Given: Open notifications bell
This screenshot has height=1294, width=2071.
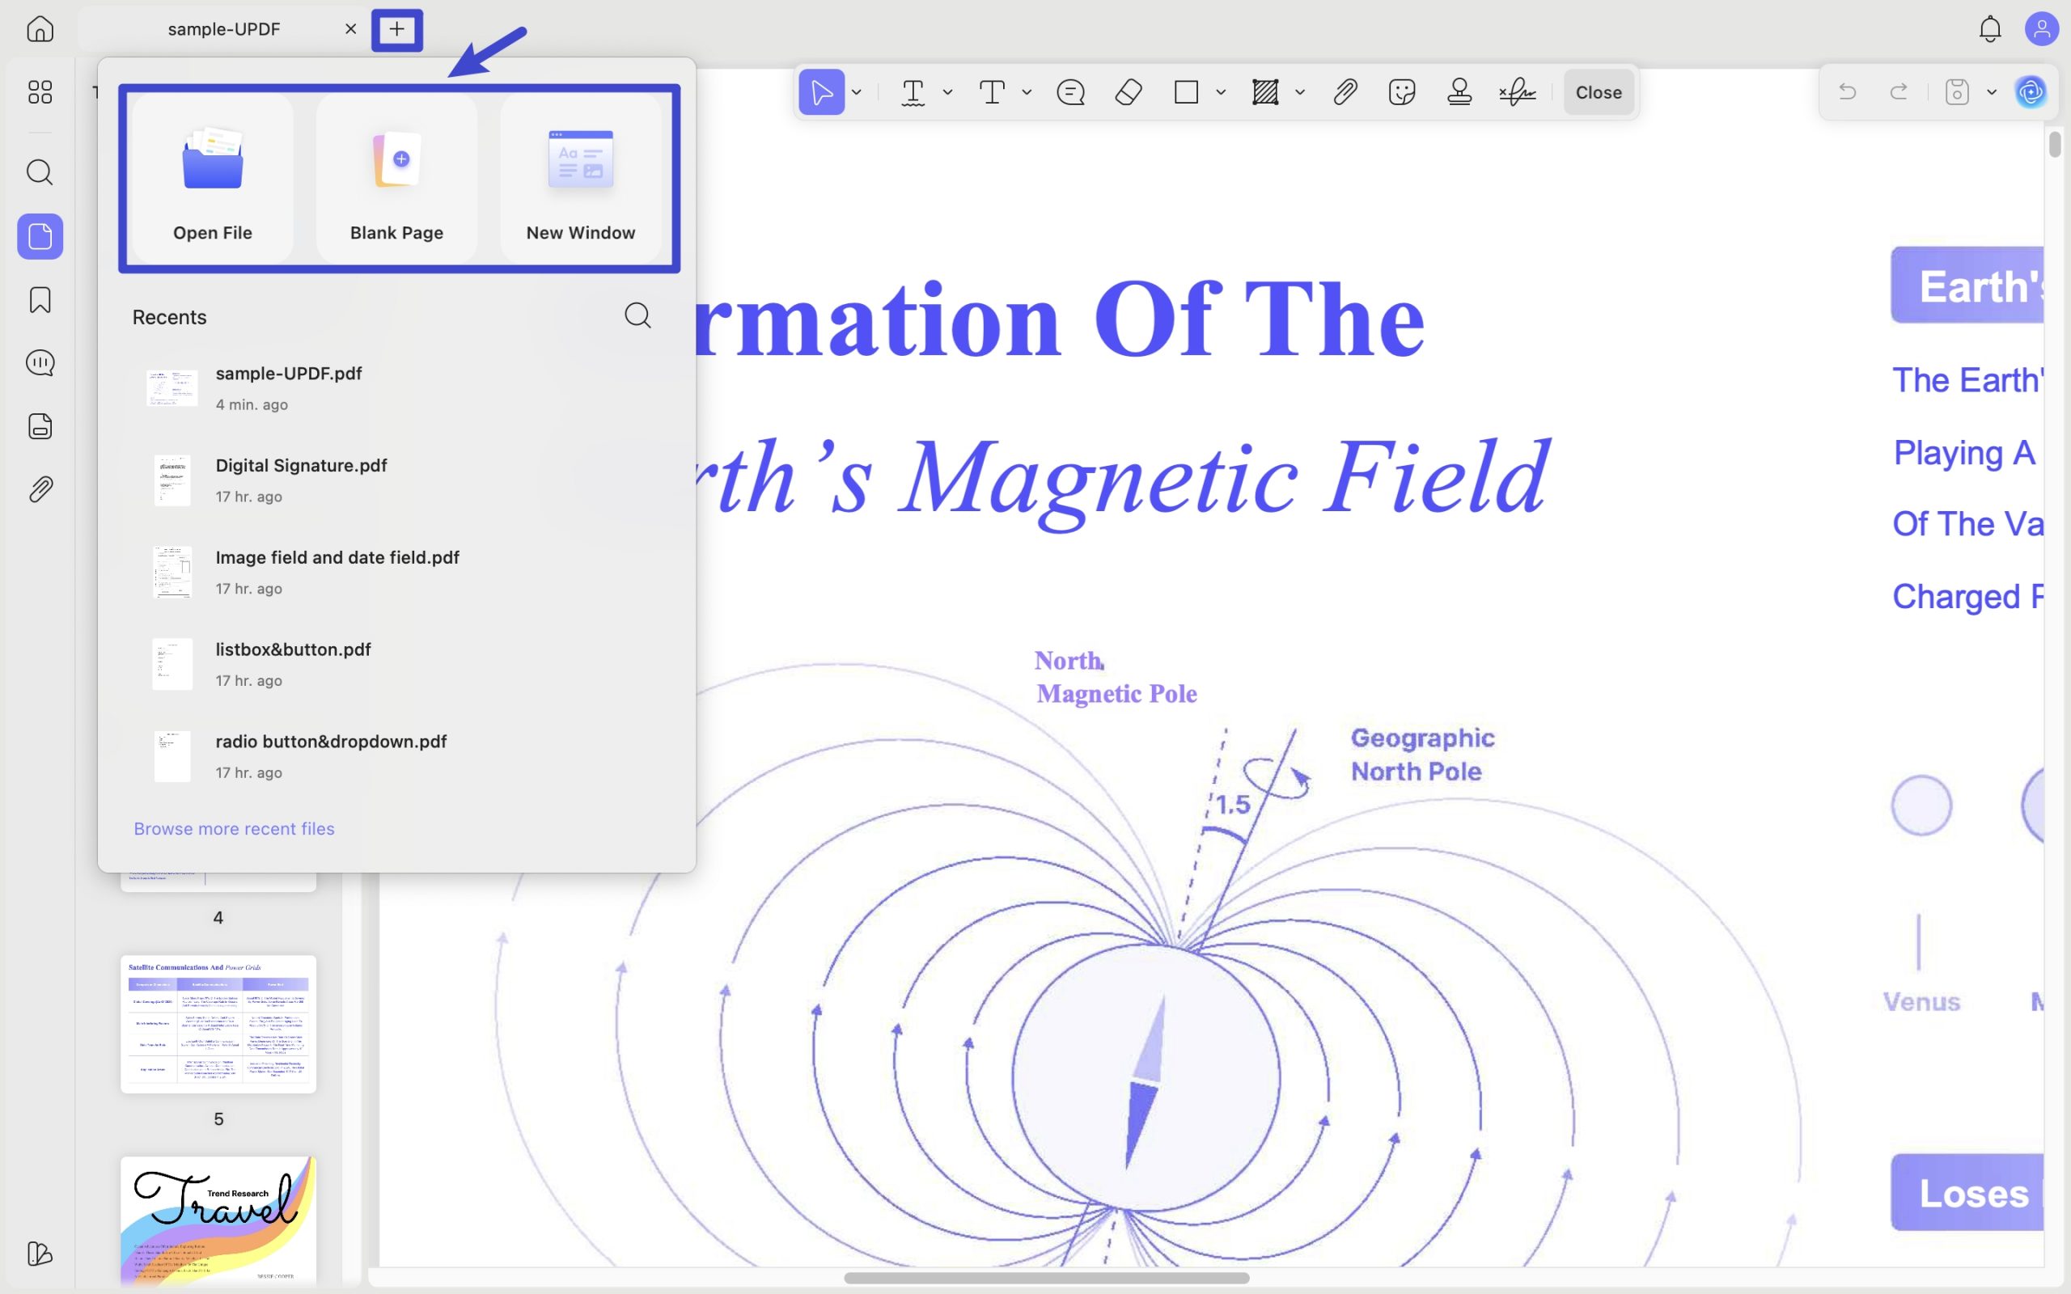Looking at the screenshot, I should pyautogui.click(x=1991, y=29).
